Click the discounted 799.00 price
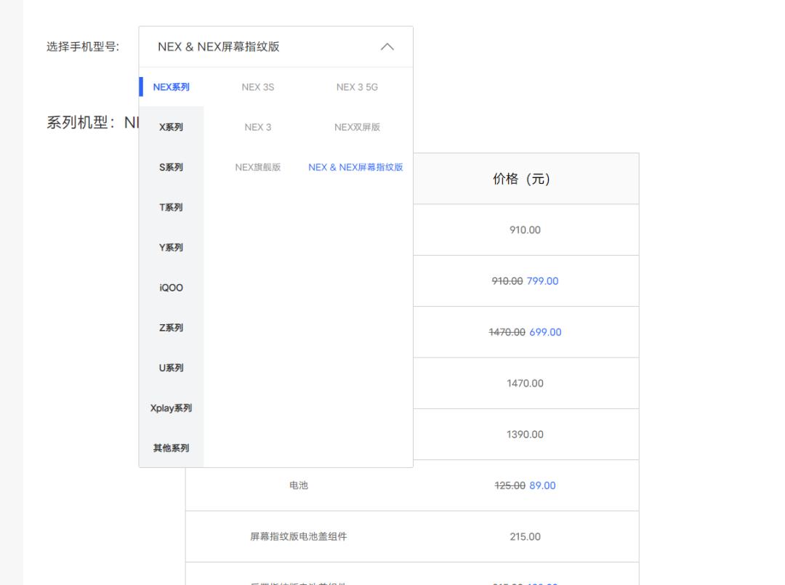 (542, 281)
